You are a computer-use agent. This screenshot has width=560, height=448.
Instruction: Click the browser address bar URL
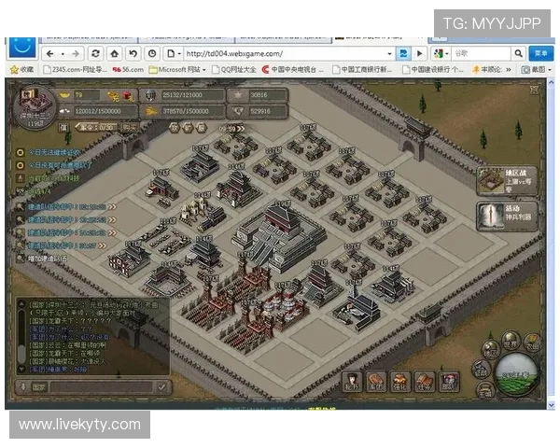coord(280,53)
